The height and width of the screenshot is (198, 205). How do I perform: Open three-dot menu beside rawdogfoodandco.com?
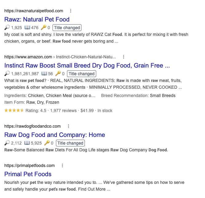pos(69,126)
